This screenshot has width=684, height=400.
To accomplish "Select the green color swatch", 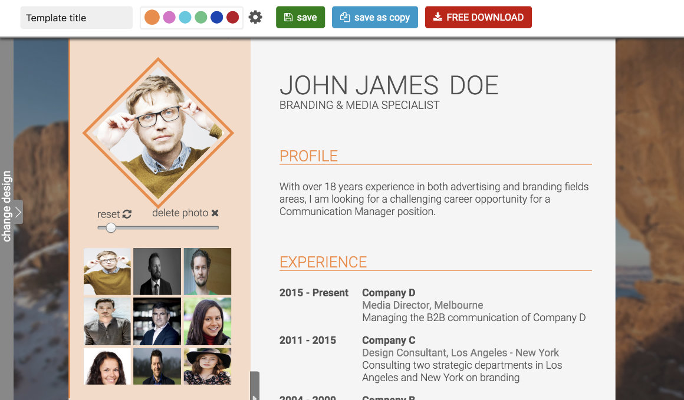I will (x=200, y=18).
